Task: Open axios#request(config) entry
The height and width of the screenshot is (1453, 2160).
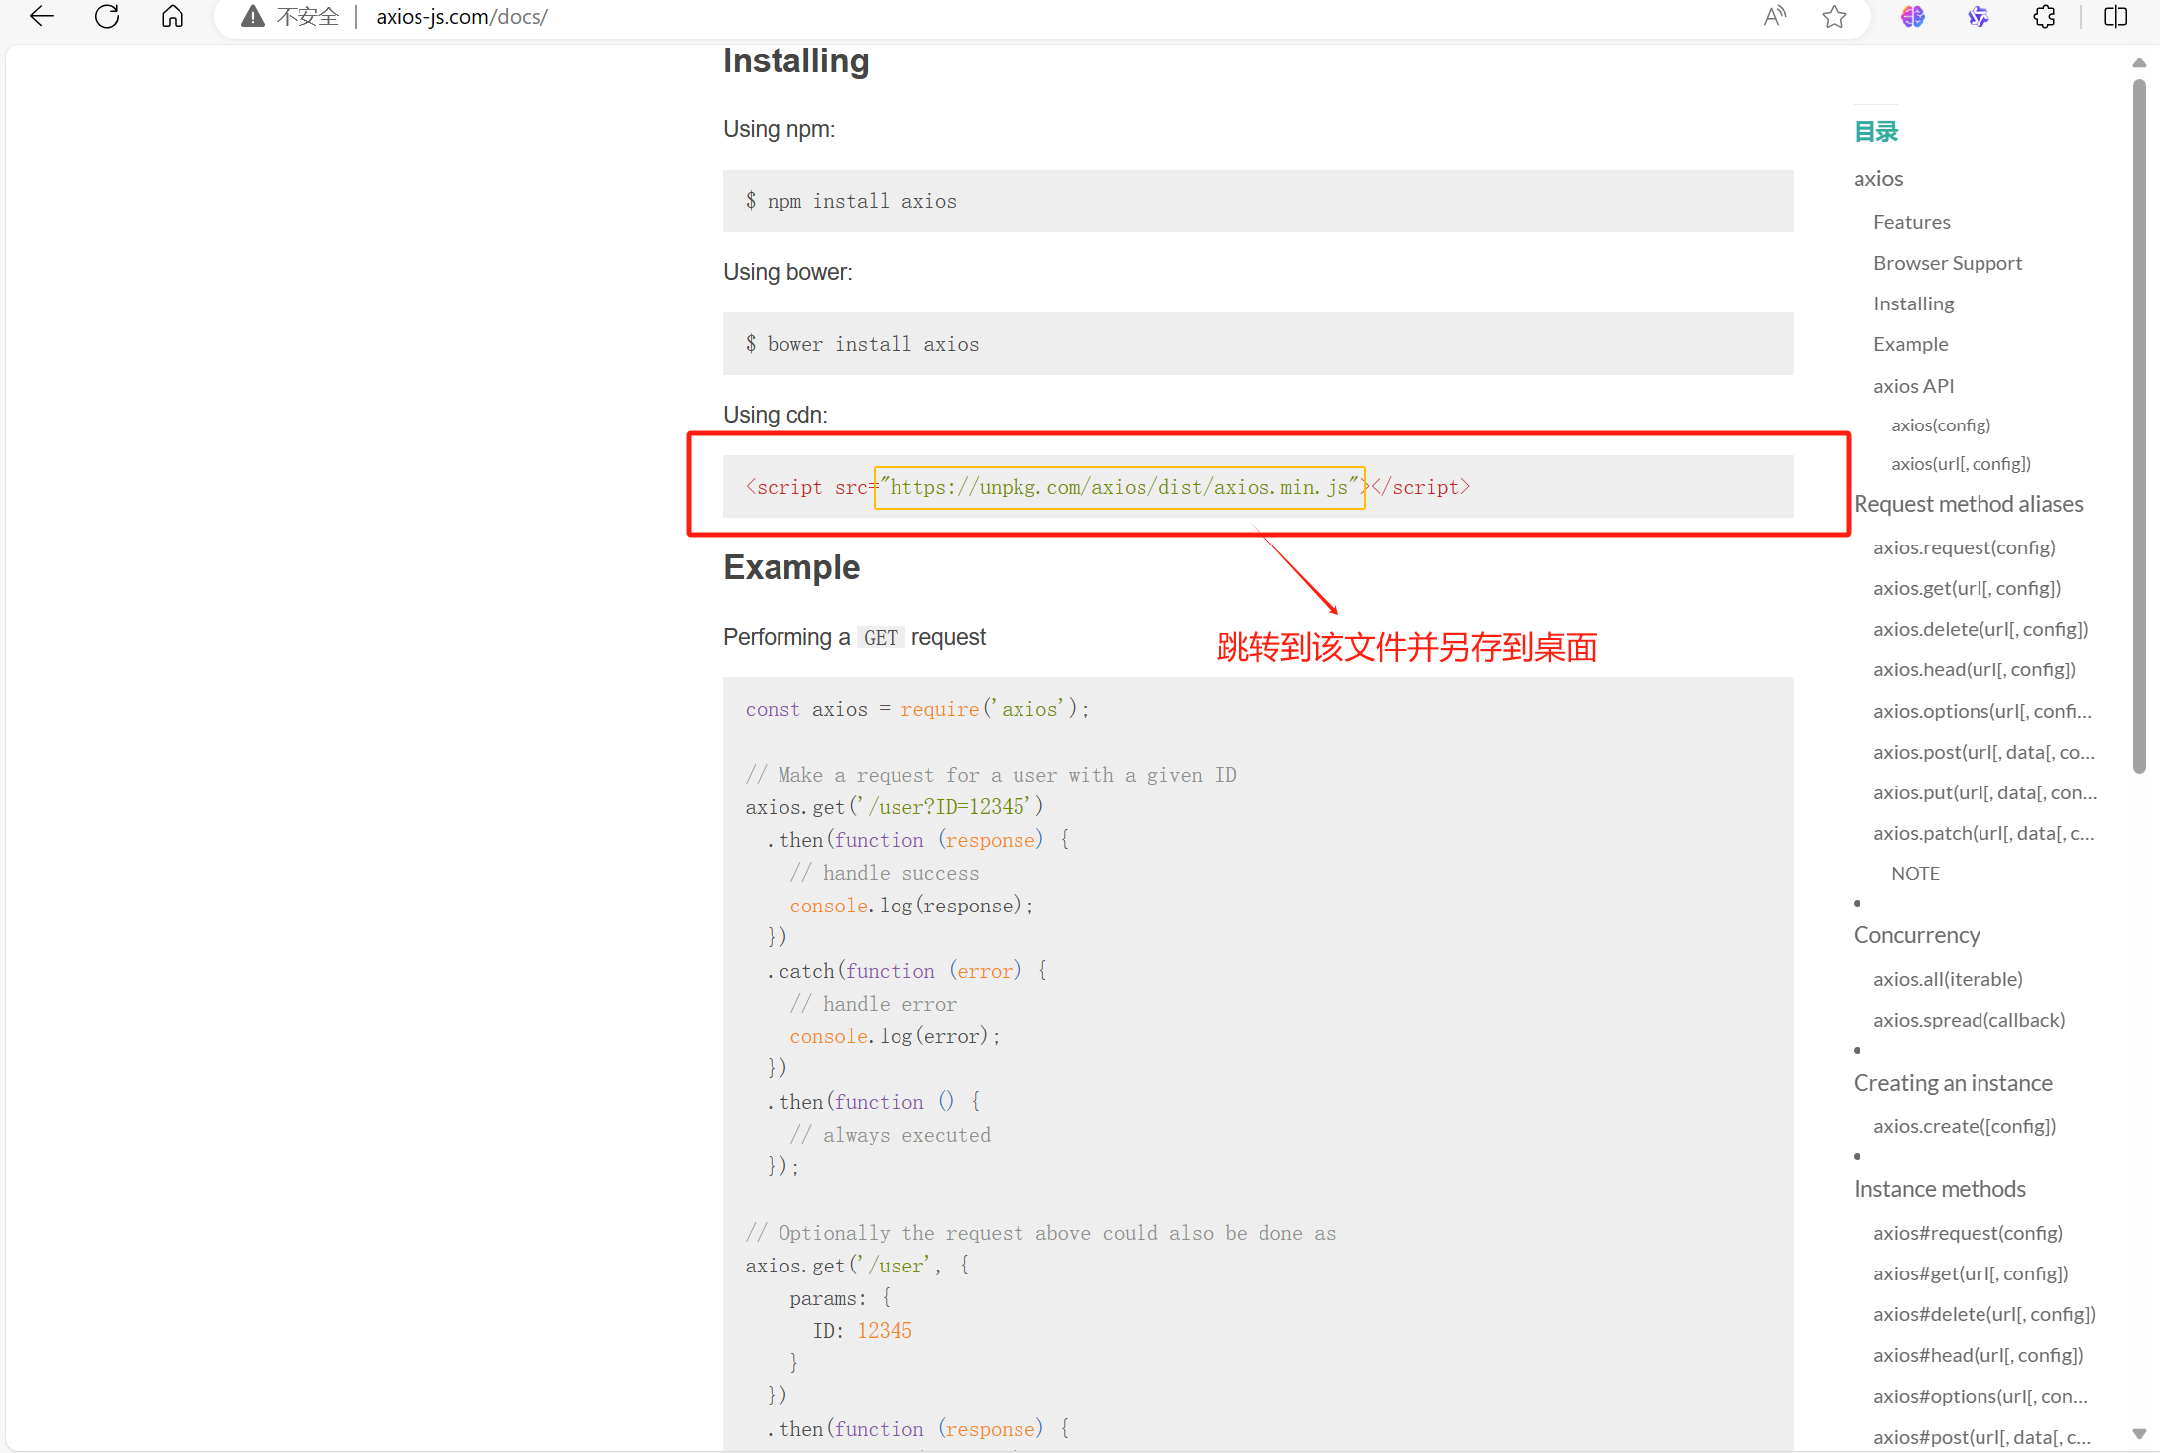Action: pyautogui.click(x=1968, y=1233)
